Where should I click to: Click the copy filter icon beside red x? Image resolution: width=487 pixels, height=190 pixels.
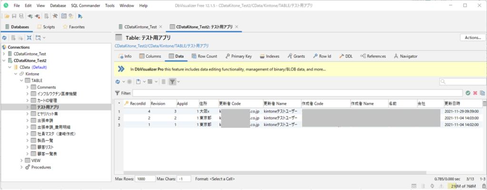click(x=482, y=93)
